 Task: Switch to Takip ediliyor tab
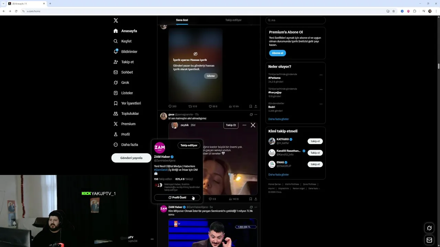(x=233, y=20)
